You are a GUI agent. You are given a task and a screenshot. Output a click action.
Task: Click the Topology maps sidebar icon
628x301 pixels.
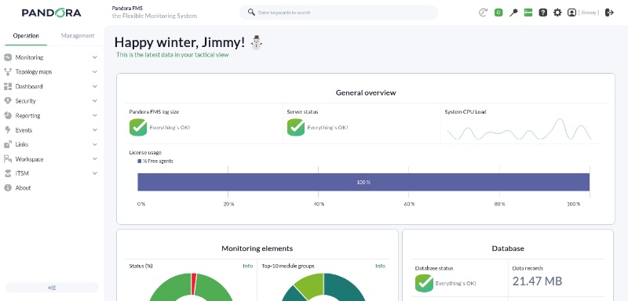pos(8,72)
